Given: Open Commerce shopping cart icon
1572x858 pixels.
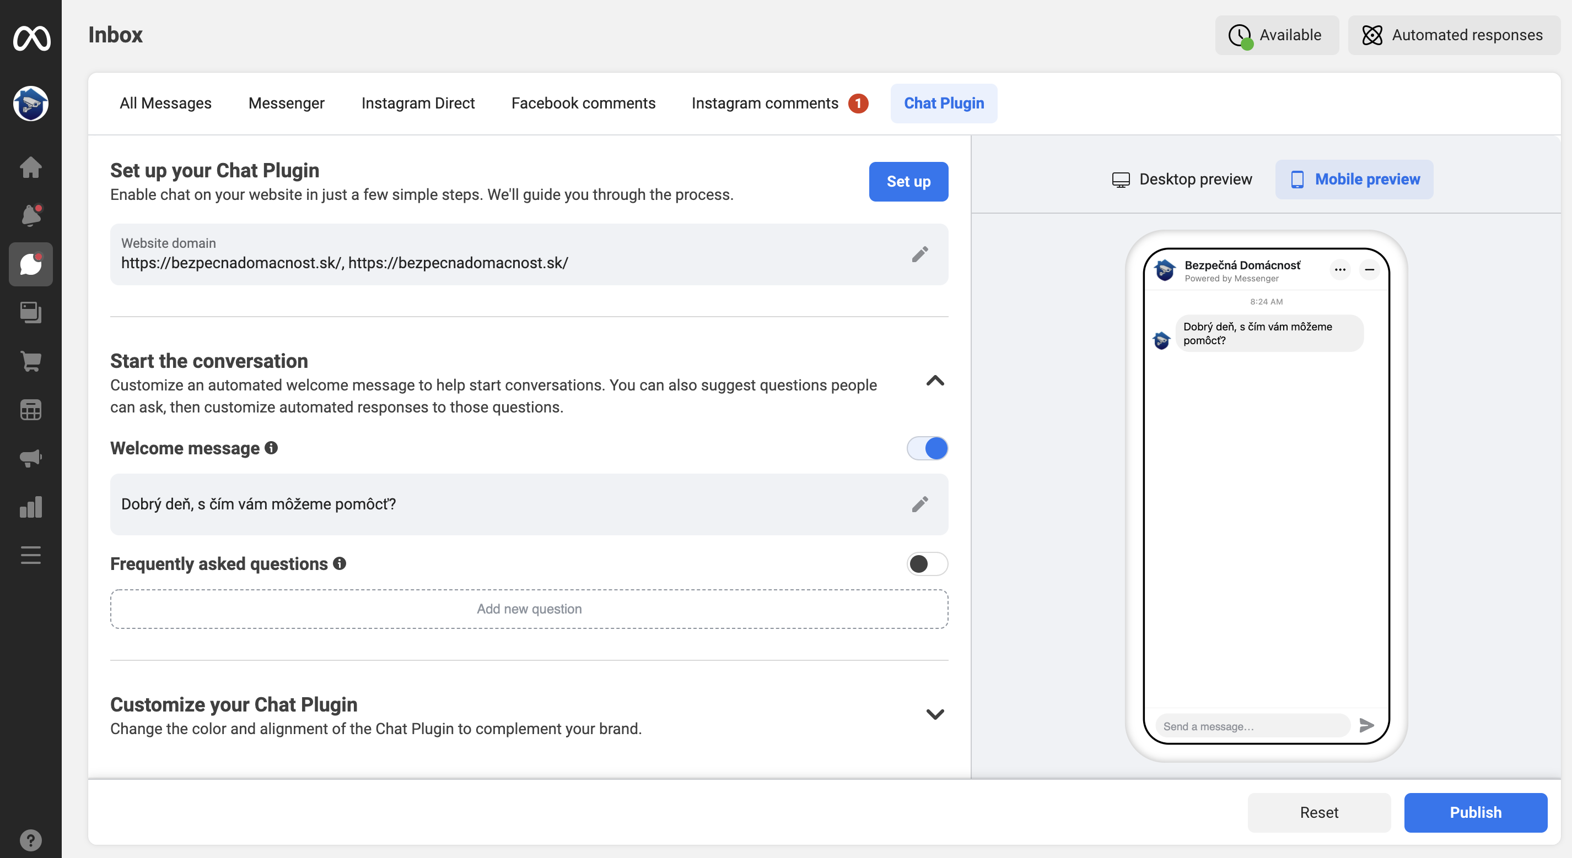Looking at the screenshot, I should tap(30, 361).
